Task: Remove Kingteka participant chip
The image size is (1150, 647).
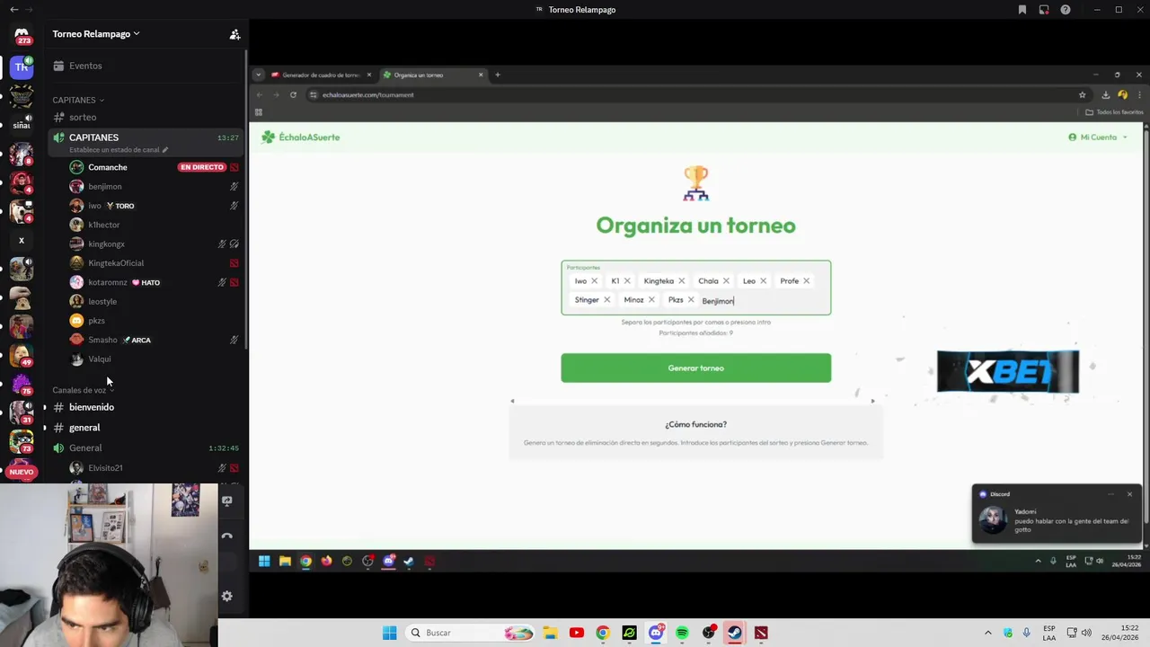Action: click(x=682, y=281)
